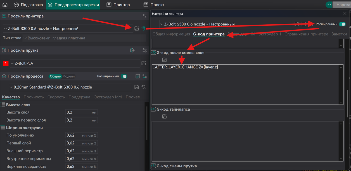Image resolution: width=351 pixels, height=171 pixels.
Task: Click the printer settings dialog vertical scrollbar
Action: coord(347,103)
